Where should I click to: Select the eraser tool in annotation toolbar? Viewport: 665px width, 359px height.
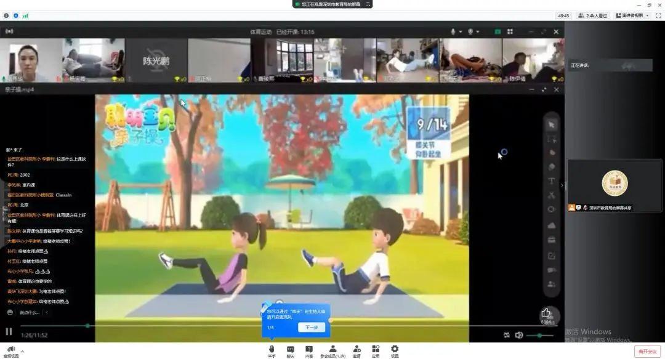552,166
